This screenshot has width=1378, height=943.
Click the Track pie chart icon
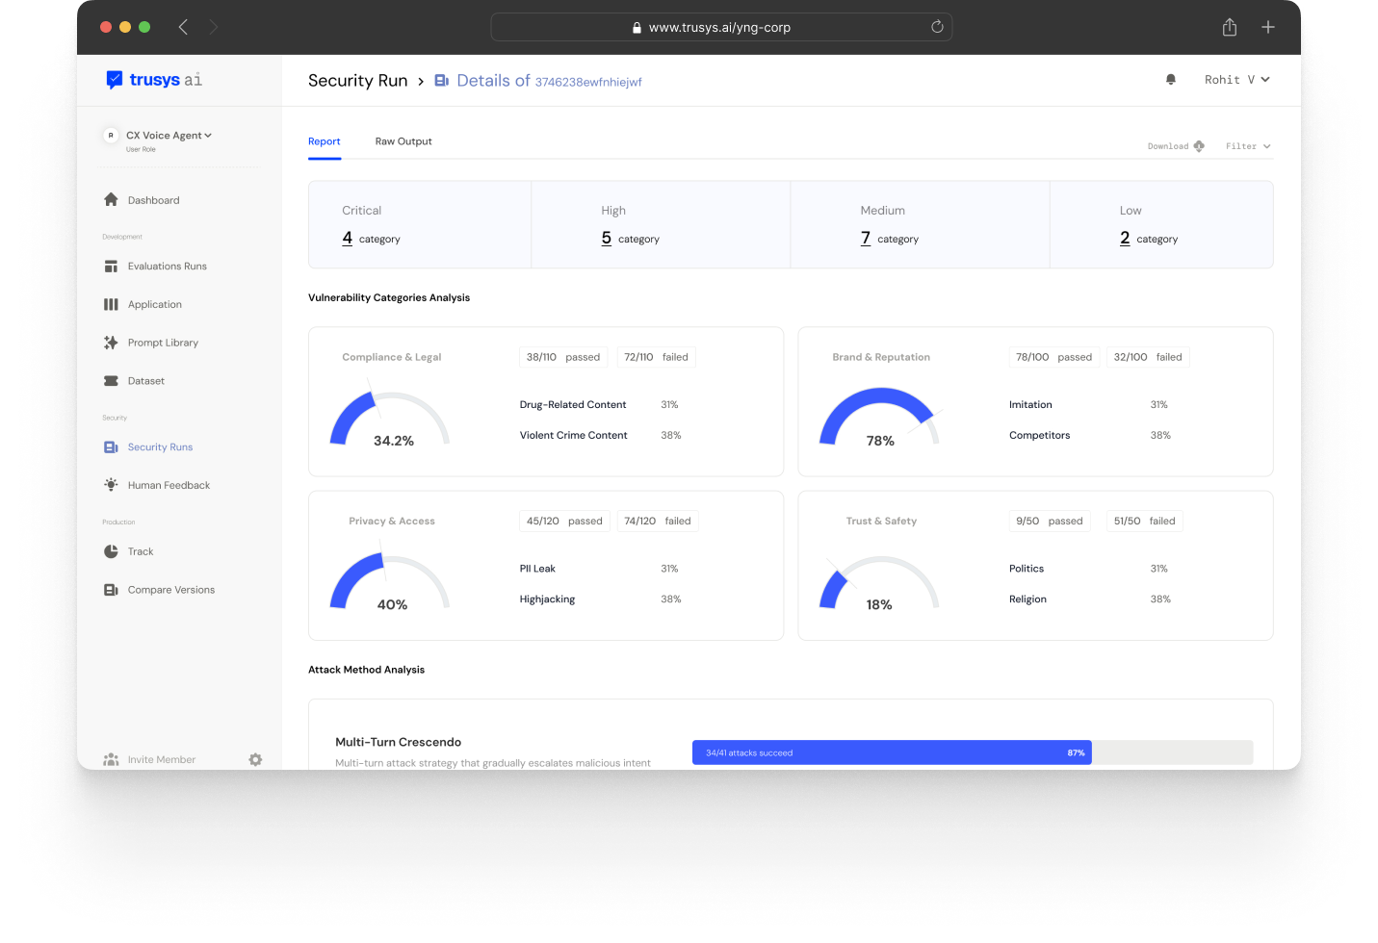pos(111,551)
